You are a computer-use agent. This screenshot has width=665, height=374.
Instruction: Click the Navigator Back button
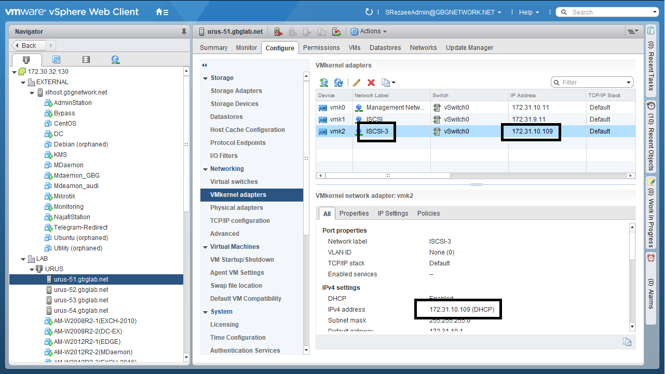pos(29,46)
